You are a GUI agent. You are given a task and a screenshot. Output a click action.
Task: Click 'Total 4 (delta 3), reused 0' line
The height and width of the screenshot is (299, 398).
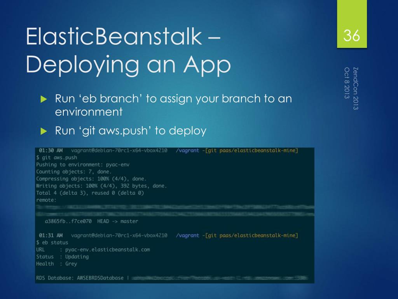[90, 193]
